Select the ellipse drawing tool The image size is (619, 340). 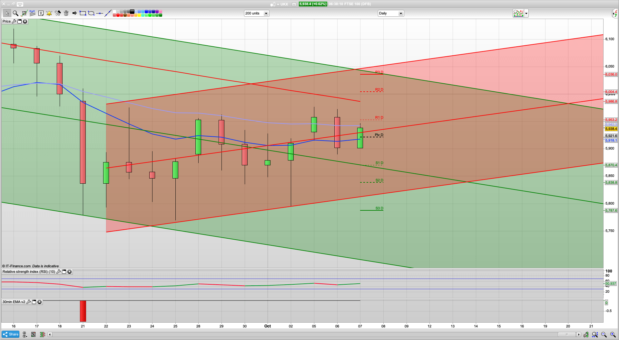point(91,13)
